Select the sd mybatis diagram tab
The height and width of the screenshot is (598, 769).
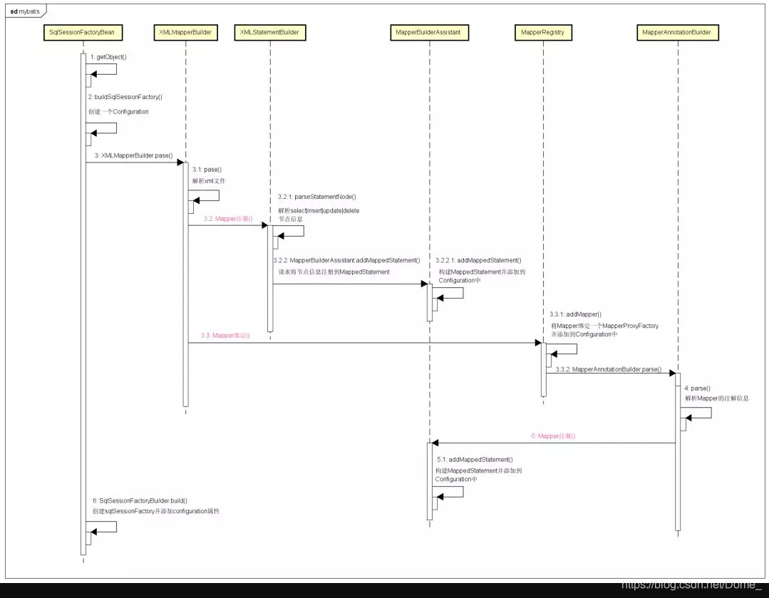tap(24, 10)
